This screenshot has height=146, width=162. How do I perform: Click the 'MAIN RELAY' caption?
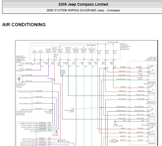(152, 144)
